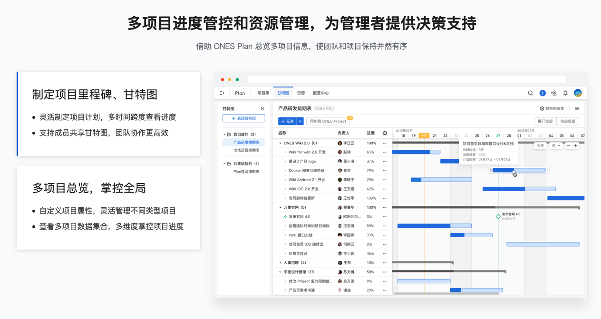Switch to the 项目集 tab

pyautogui.click(x=263, y=93)
